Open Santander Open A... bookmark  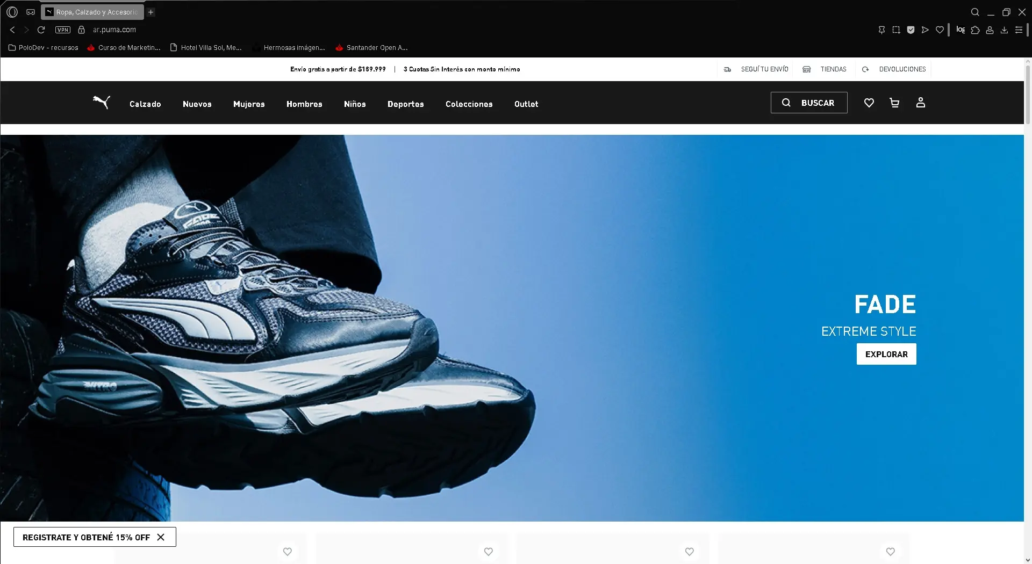coord(372,48)
